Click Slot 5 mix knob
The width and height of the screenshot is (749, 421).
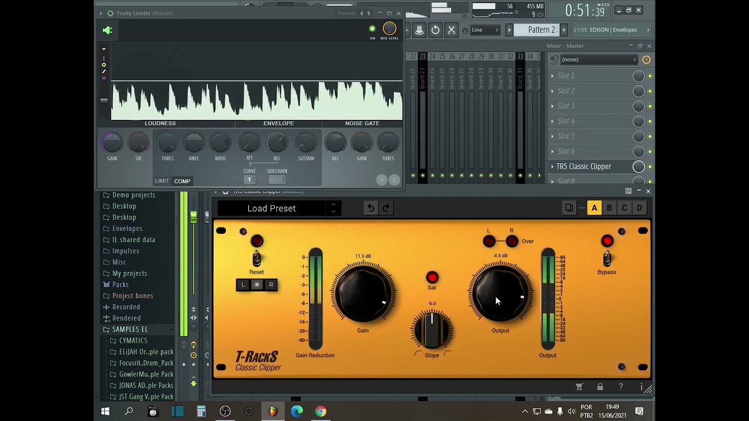pos(638,136)
